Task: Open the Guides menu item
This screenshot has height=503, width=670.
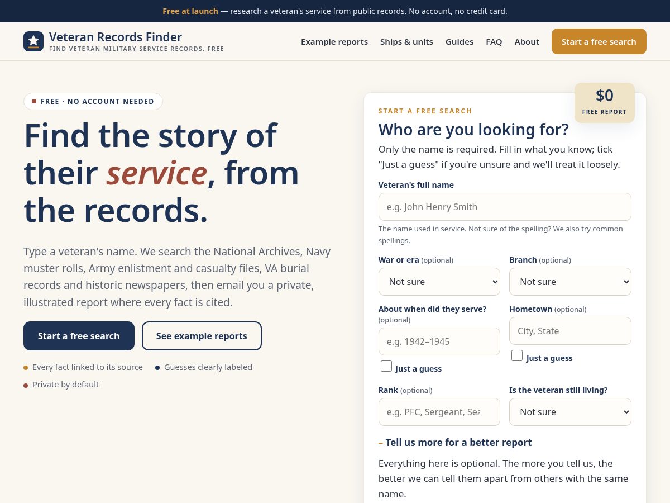Action: 460,42
